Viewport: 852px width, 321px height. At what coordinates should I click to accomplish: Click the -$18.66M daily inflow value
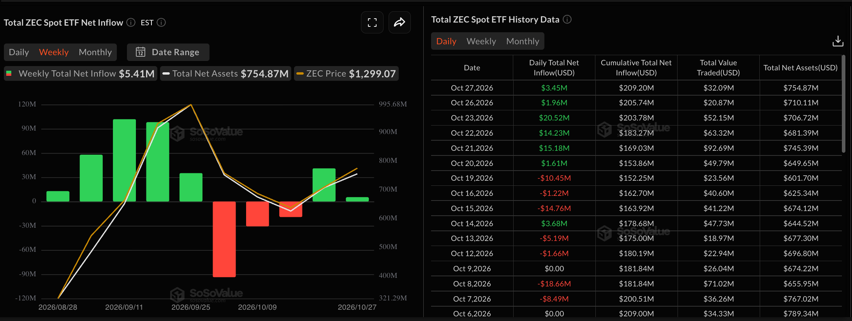(554, 284)
